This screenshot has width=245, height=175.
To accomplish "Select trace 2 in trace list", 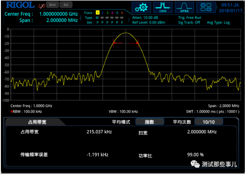I will pyautogui.click(x=102, y=13).
